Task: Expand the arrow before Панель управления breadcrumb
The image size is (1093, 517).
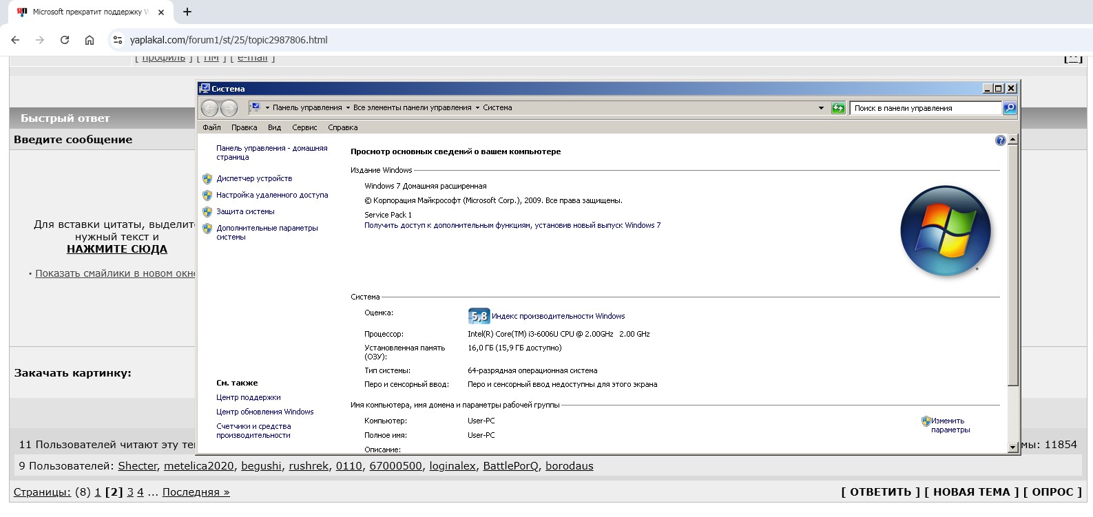Action: pos(267,107)
